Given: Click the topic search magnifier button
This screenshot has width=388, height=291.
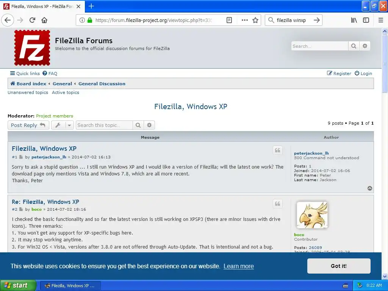Looking at the screenshot, I should (138, 125).
